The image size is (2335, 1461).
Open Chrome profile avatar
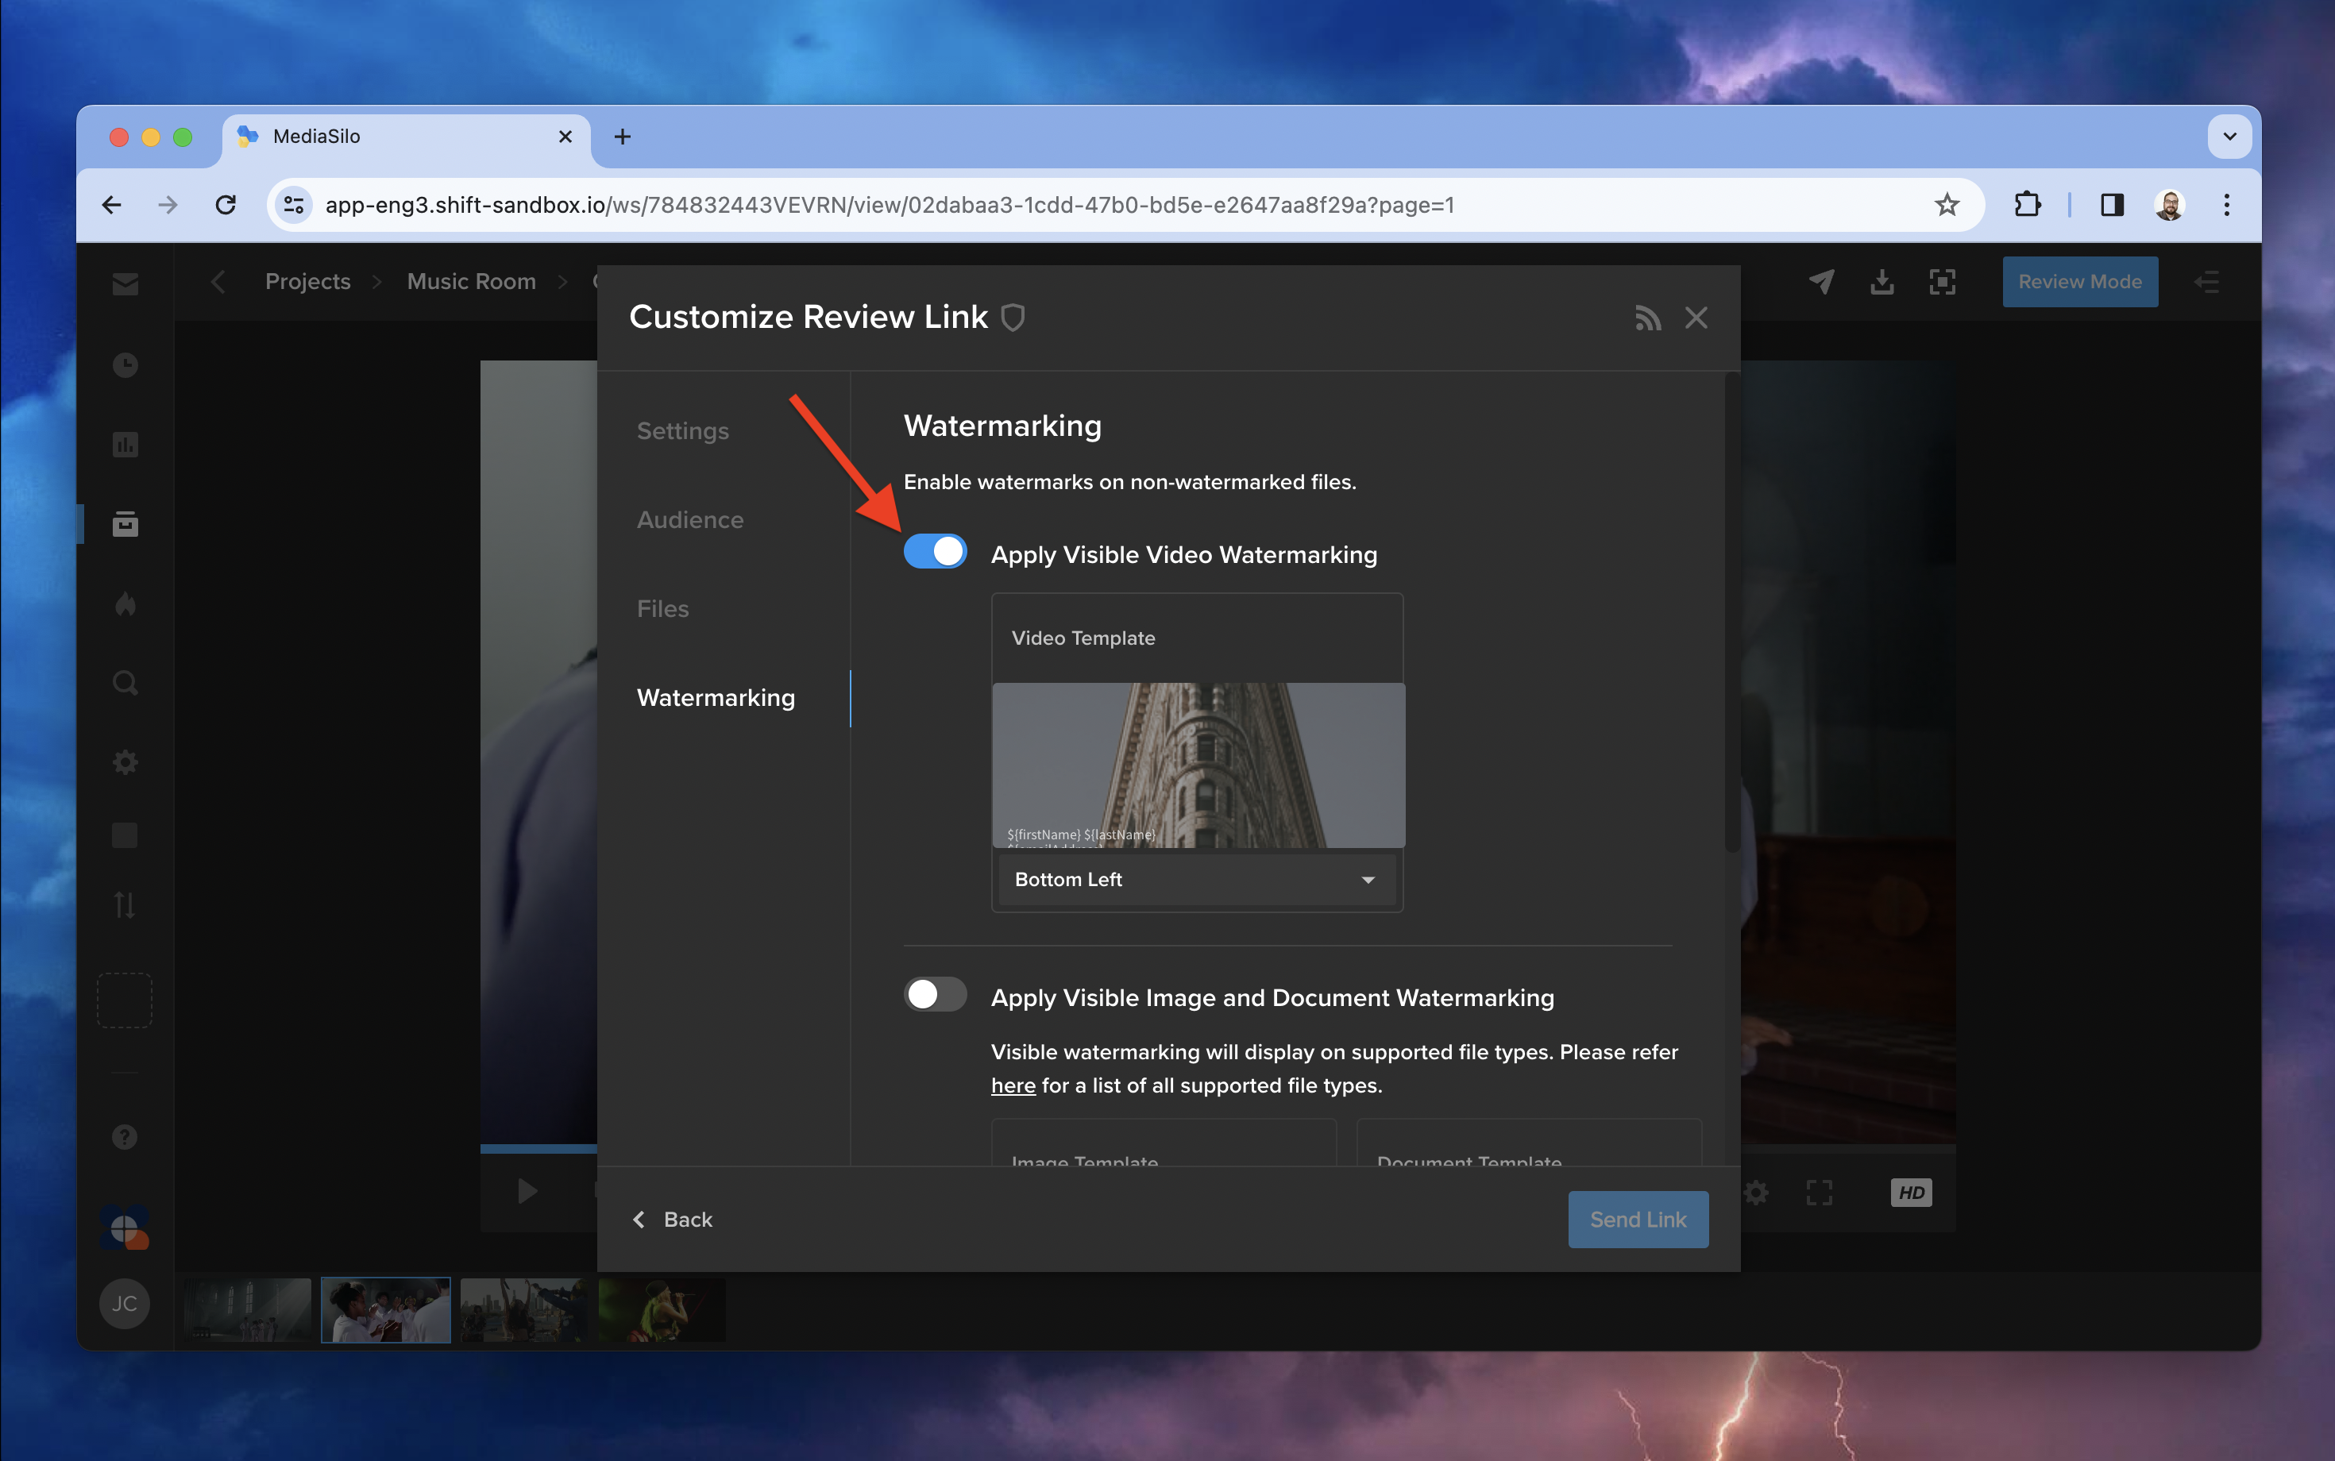pyautogui.click(x=2170, y=205)
